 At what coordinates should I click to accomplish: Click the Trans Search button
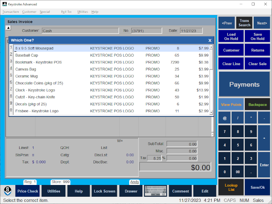click(x=244, y=23)
